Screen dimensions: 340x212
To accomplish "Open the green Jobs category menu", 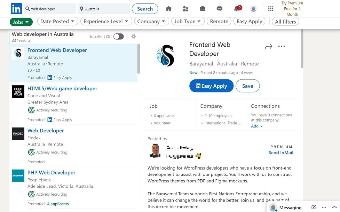I will [21, 22].
